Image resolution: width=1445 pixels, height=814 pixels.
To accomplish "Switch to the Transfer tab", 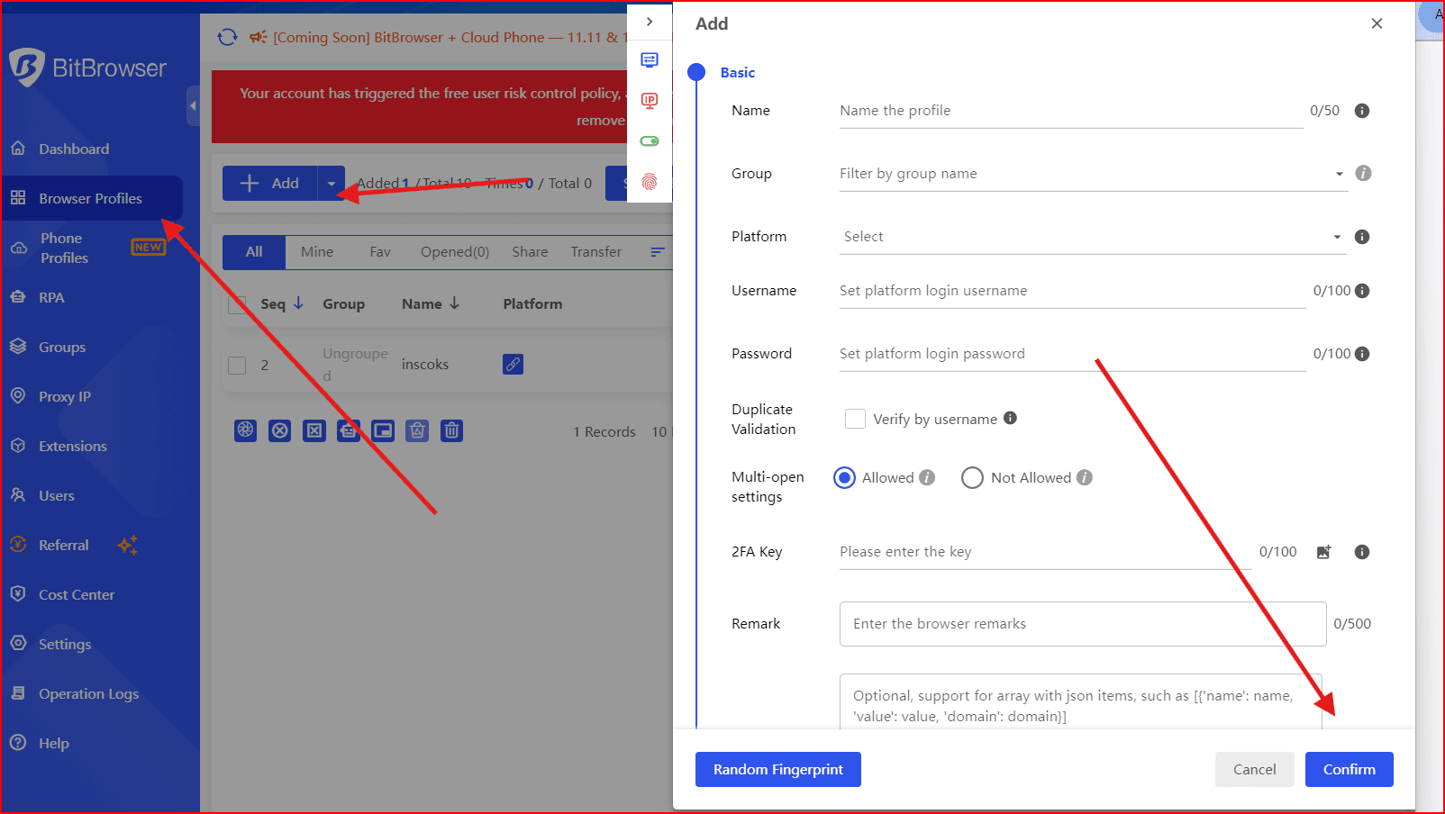I will (595, 252).
